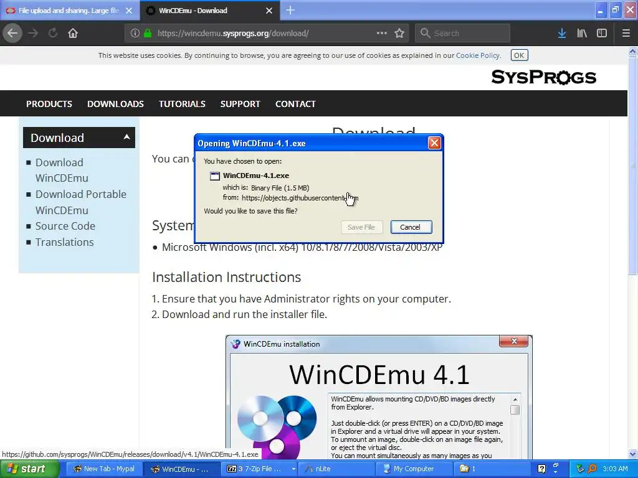Screen dimensions: 638x478
Task: Open Download WinCDEmu sidebar link
Action: [x=62, y=171]
